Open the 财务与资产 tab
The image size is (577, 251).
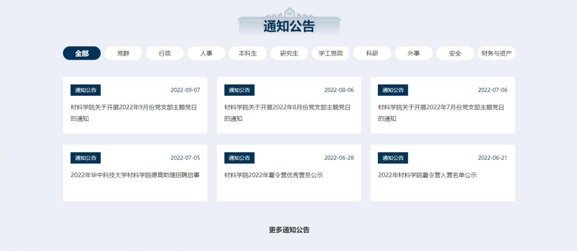[496, 53]
